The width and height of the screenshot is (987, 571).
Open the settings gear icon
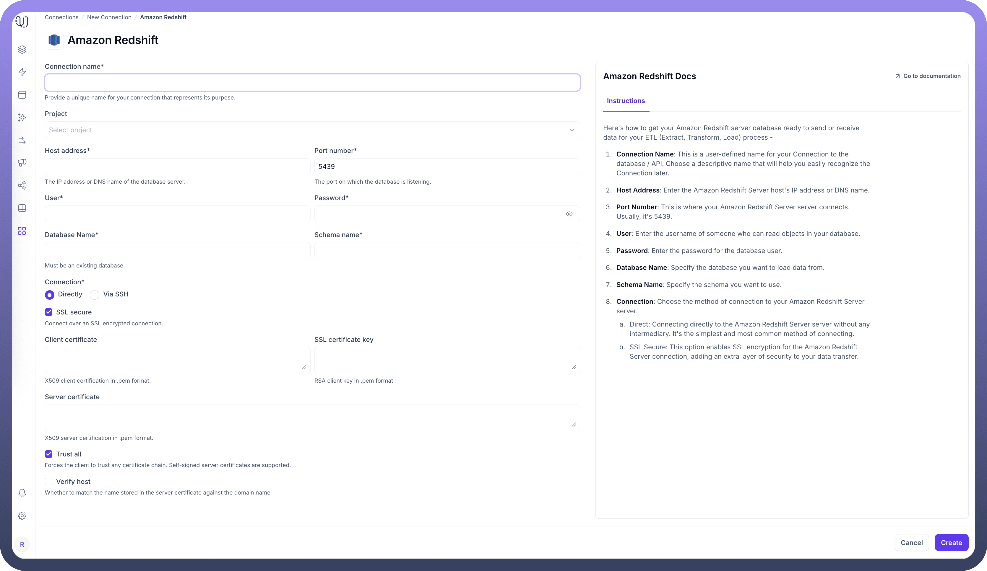22,516
